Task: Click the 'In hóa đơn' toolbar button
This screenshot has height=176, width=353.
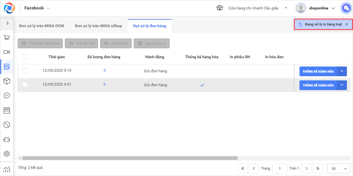Action: click(x=116, y=43)
